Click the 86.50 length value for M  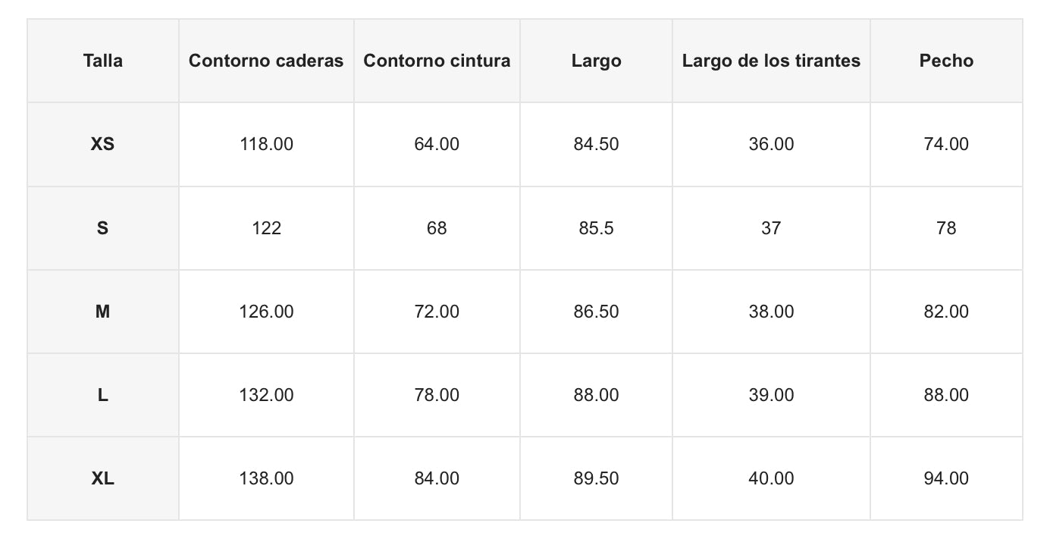[596, 312]
